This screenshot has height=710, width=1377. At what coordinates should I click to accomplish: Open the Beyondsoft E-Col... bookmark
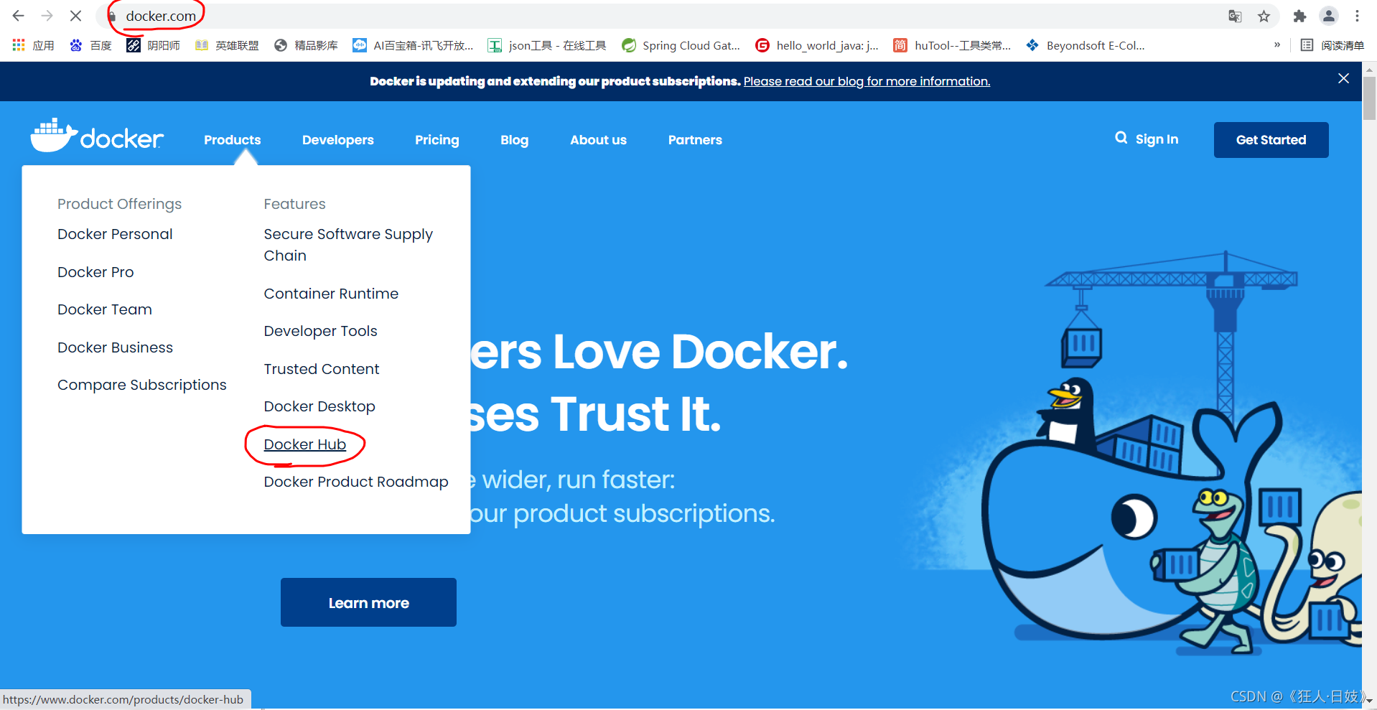click(x=1086, y=45)
